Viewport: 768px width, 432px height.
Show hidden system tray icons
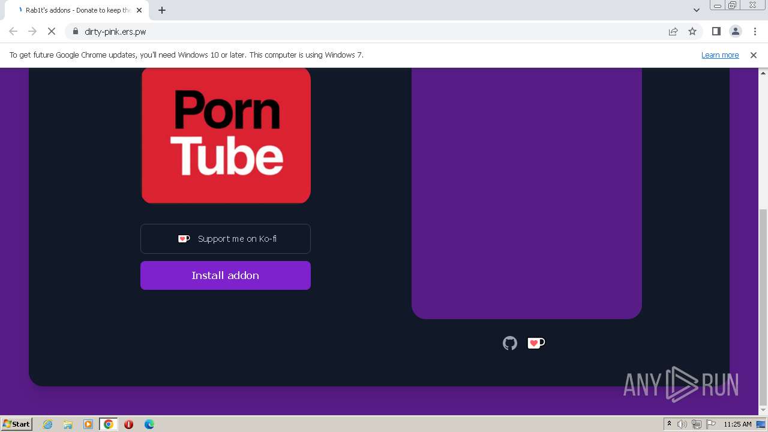point(669,424)
